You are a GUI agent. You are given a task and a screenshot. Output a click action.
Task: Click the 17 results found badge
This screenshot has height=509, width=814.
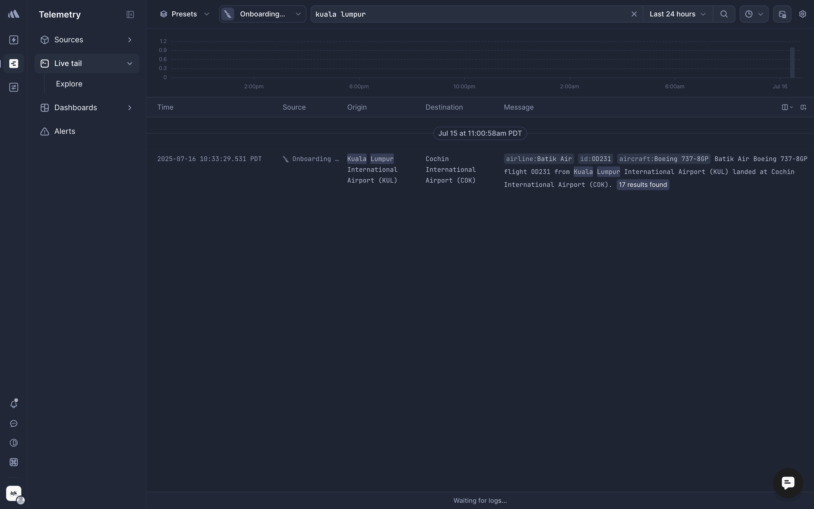[x=643, y=185]
